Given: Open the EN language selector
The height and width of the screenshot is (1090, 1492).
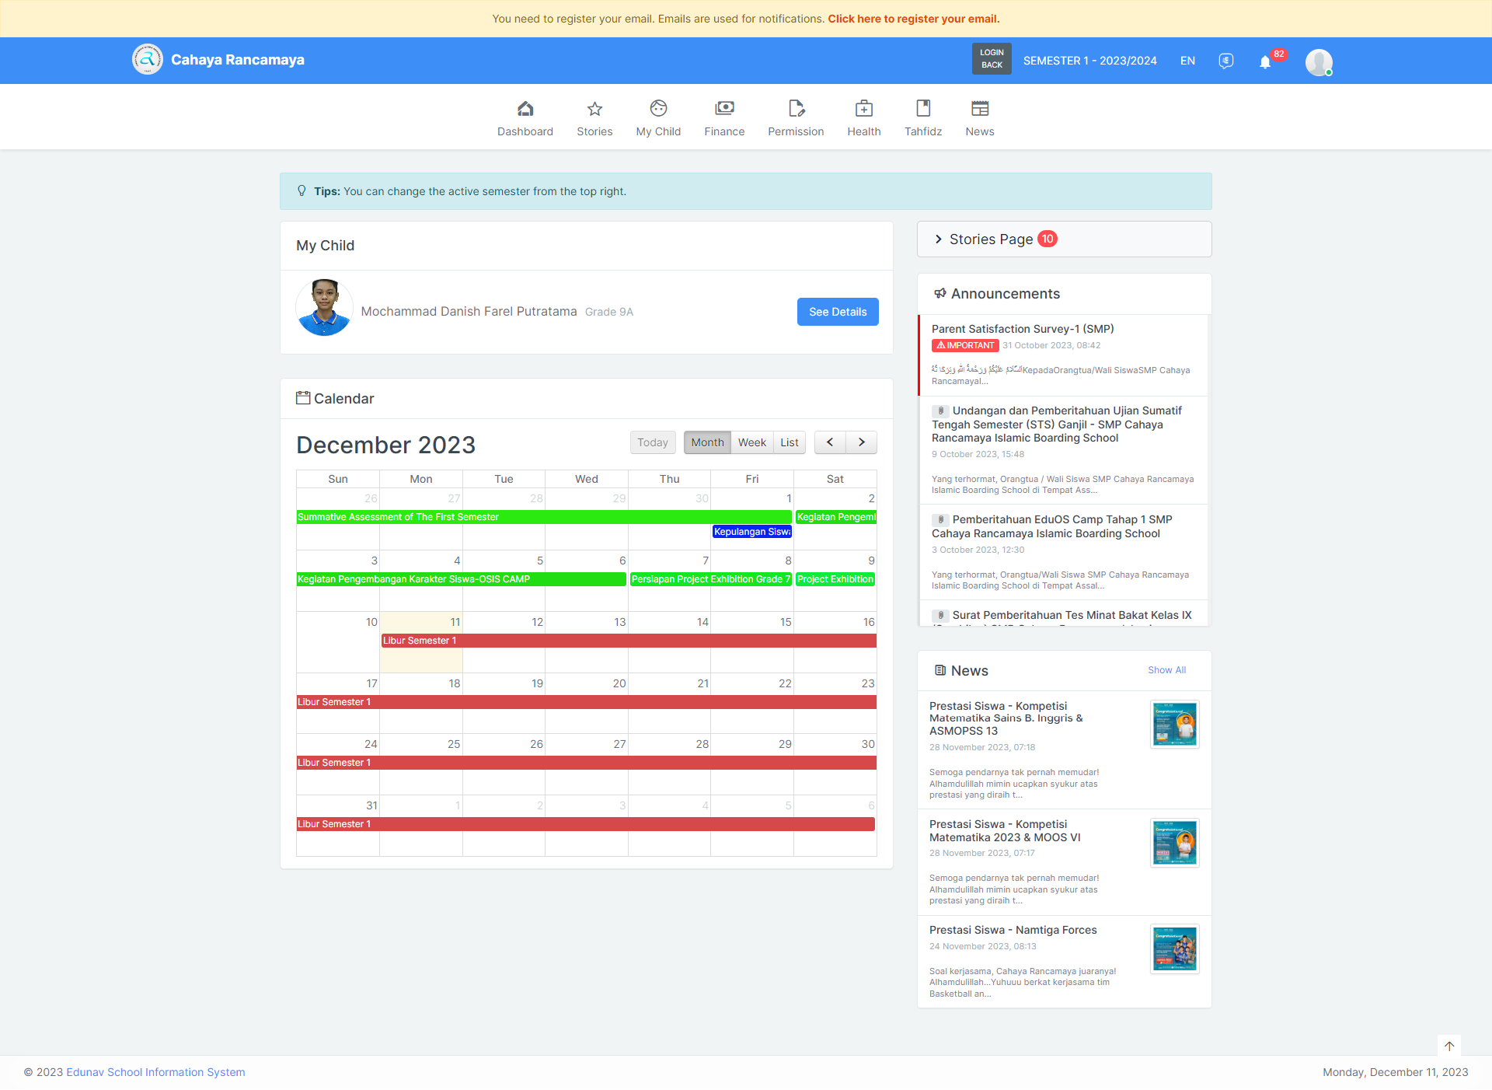Looking at the screenshot, I should pos(1187,61).
